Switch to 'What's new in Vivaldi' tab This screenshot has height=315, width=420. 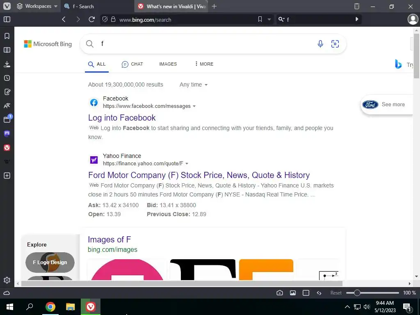[x=172, y=6]
